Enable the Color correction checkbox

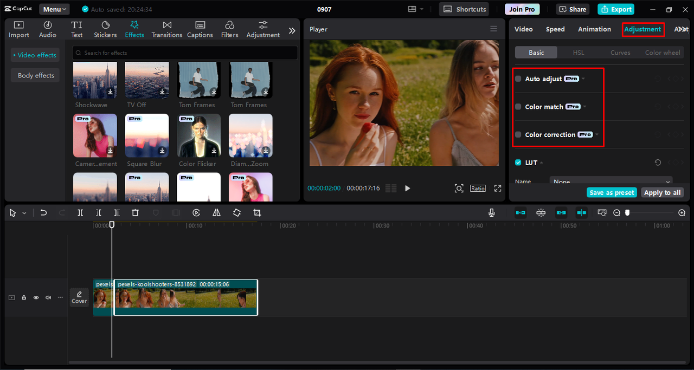tap(518, 134)
